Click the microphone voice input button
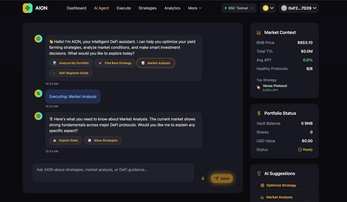Viewport: 347px width, 202px height. (203, 178)
